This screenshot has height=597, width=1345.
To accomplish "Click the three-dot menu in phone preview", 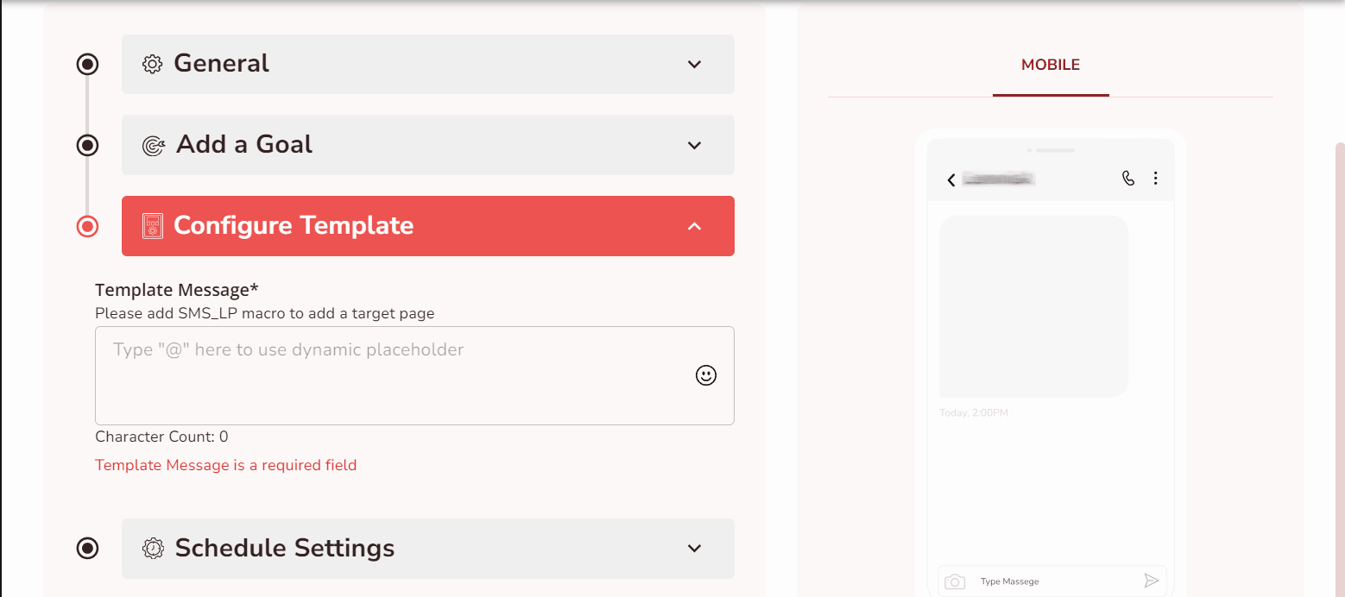I will 1156,179.
